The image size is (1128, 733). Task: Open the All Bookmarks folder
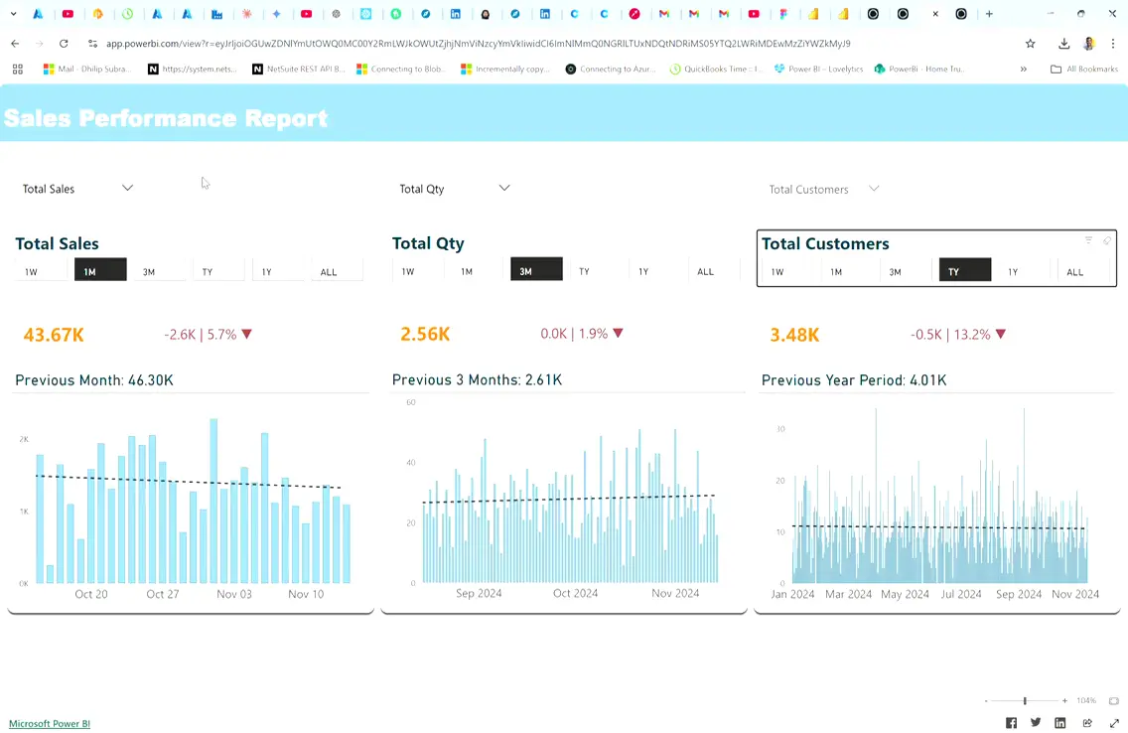point(1084,70)
